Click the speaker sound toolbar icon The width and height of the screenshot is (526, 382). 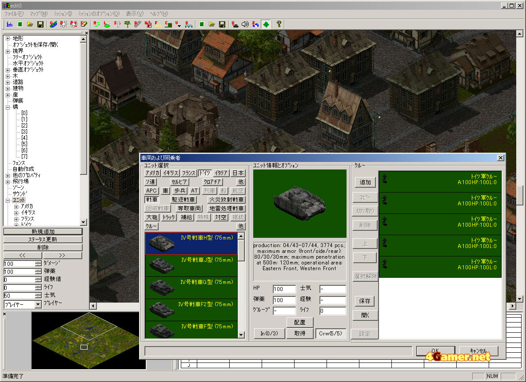point(245,24)
